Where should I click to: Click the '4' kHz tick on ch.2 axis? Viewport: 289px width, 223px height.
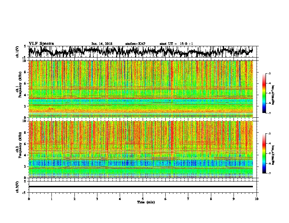(x=25, y=155)
